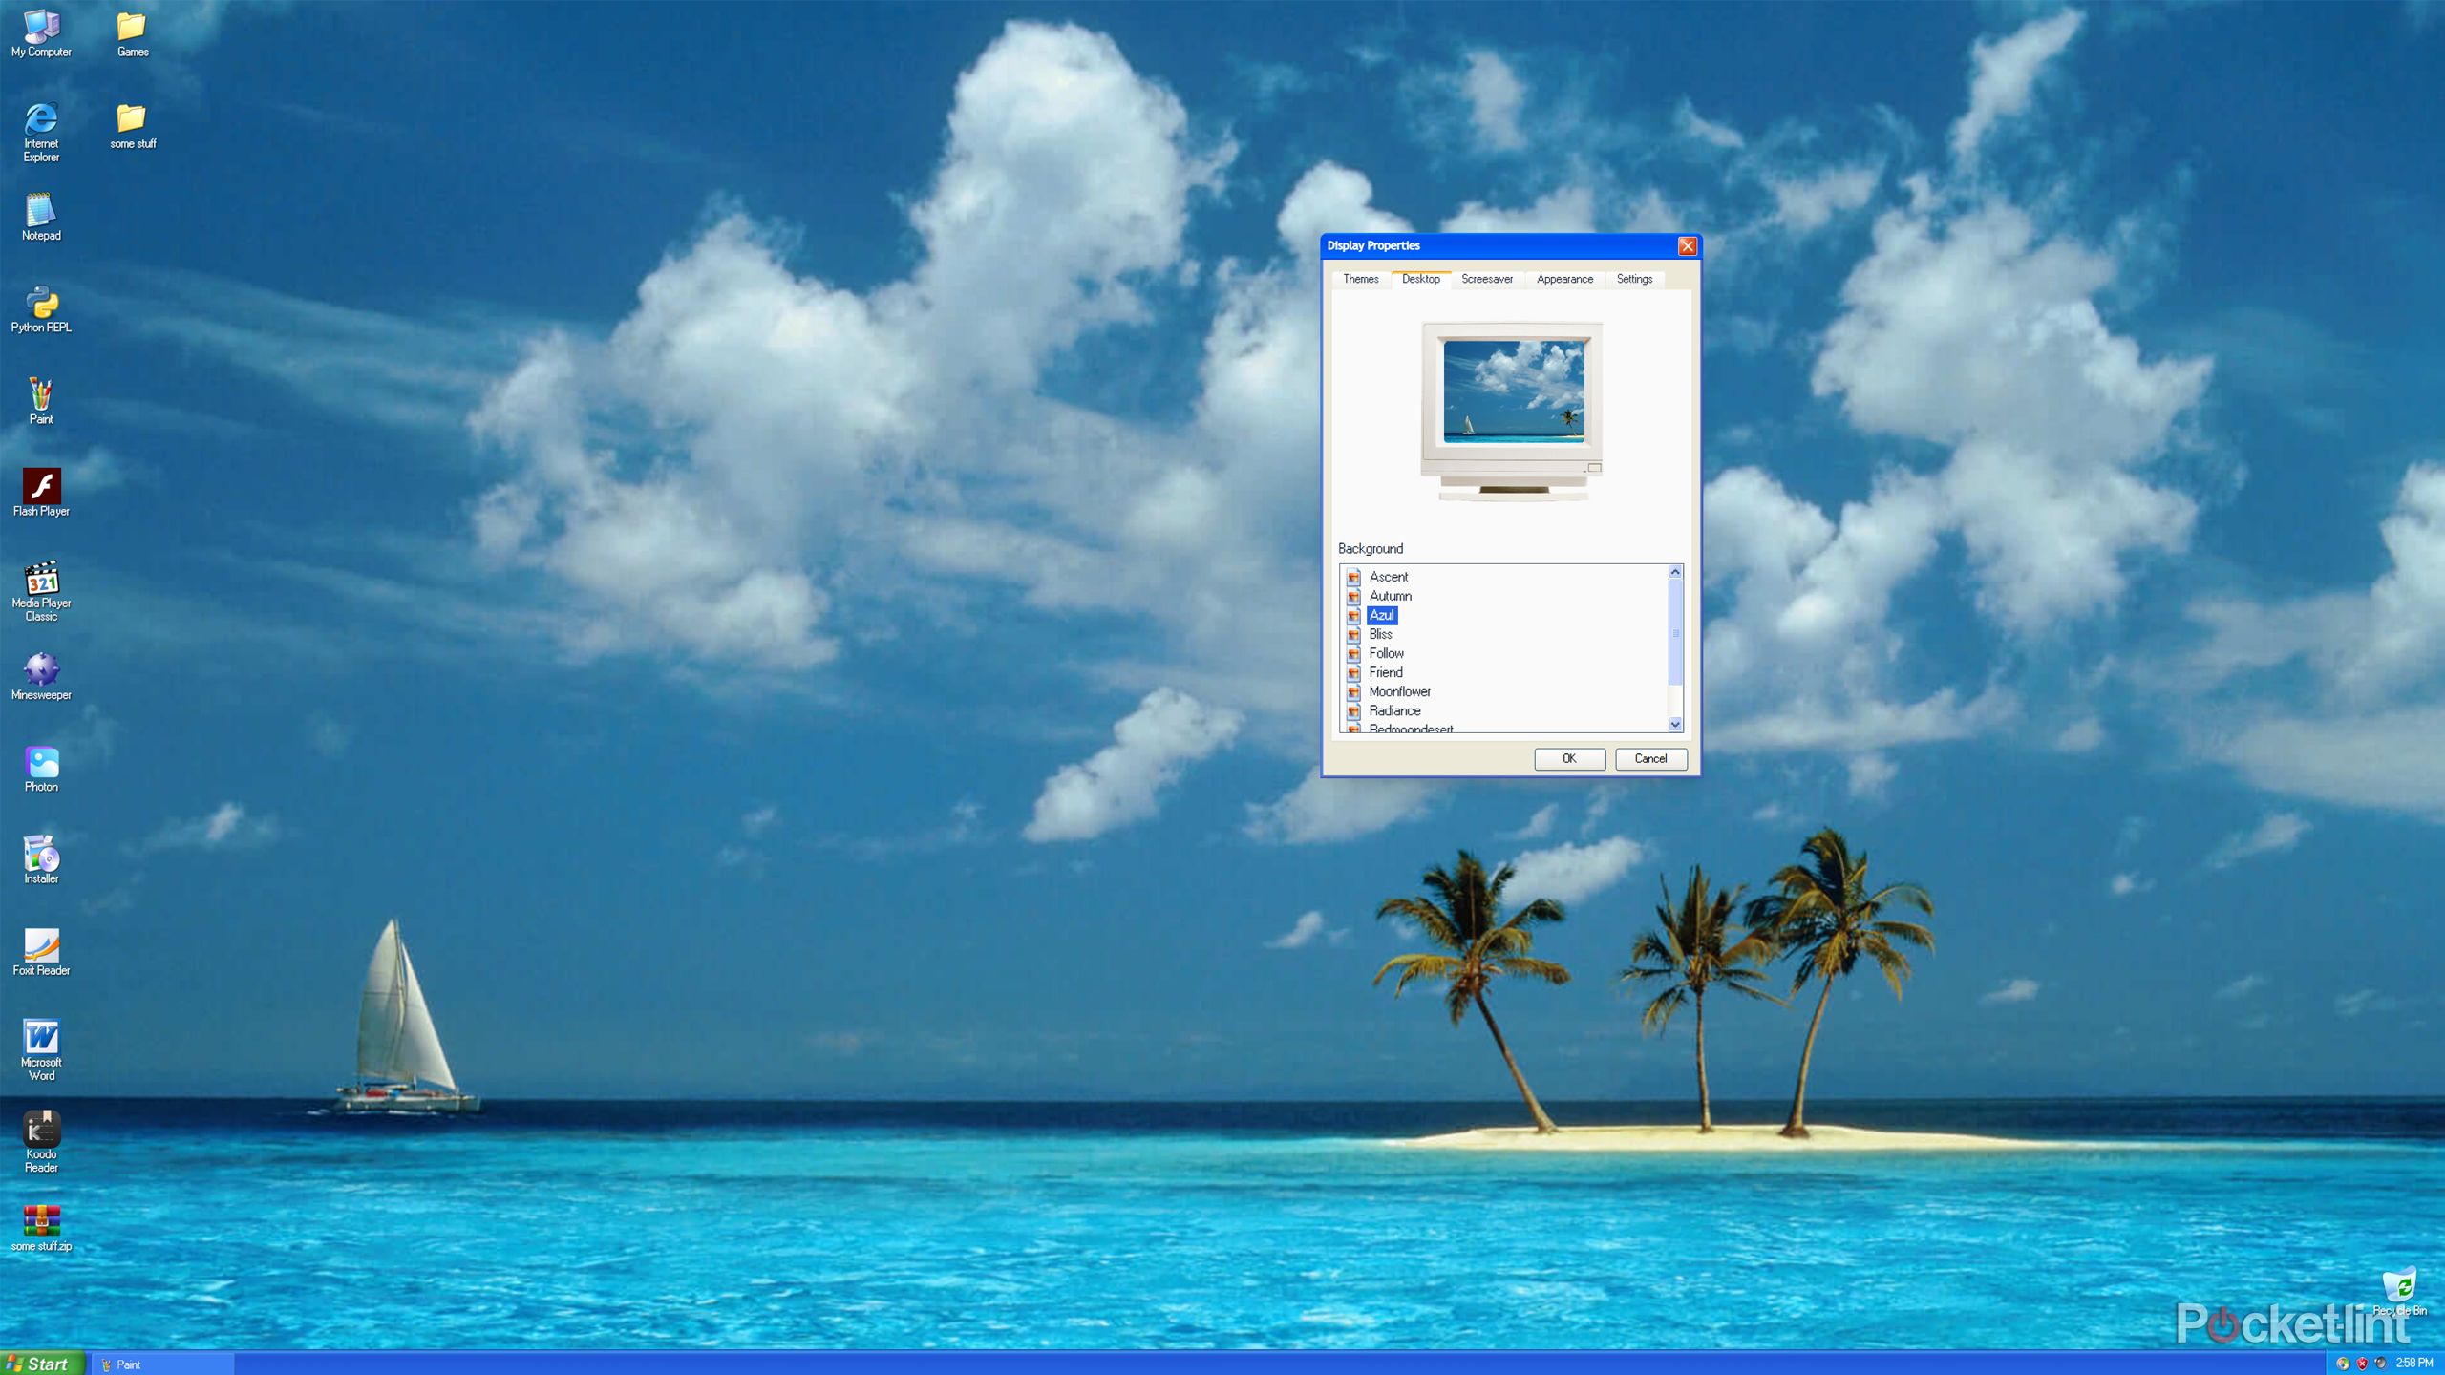Select the Radiance background
Image resolution: width=2445 pixels, height=1375 pixels.
1394,710
